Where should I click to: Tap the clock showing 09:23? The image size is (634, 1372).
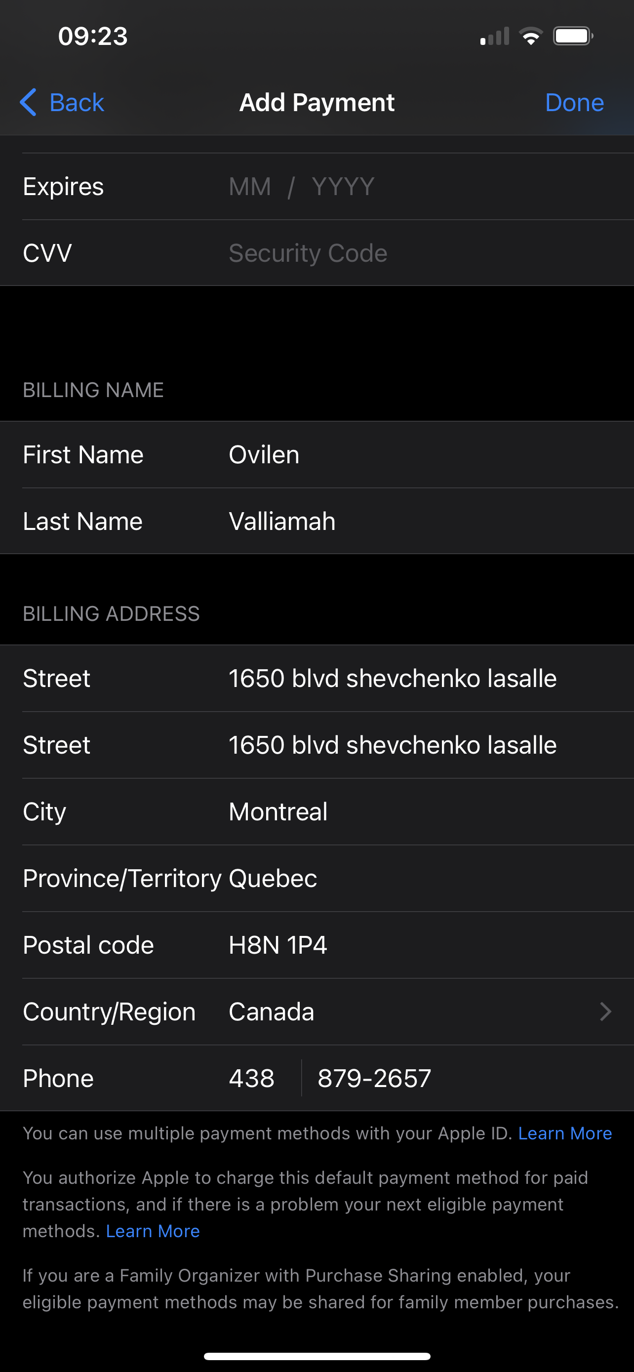tap(93, 36)
